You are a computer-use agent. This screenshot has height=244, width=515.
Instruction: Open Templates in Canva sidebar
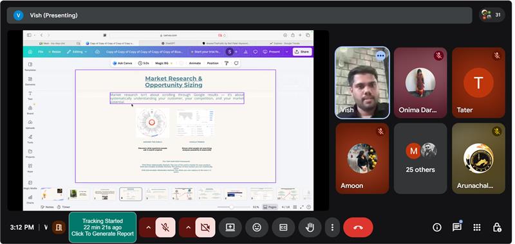tap(30, 67)
